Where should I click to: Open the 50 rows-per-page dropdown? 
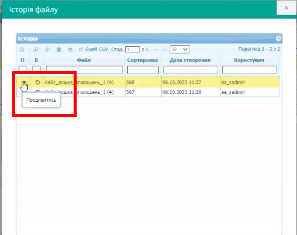[x=180, y=49]
